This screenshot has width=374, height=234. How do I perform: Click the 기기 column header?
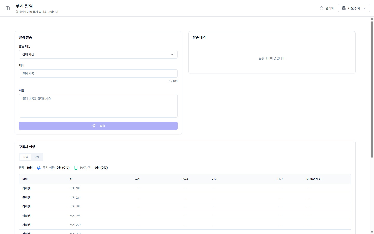click(215, 179)
